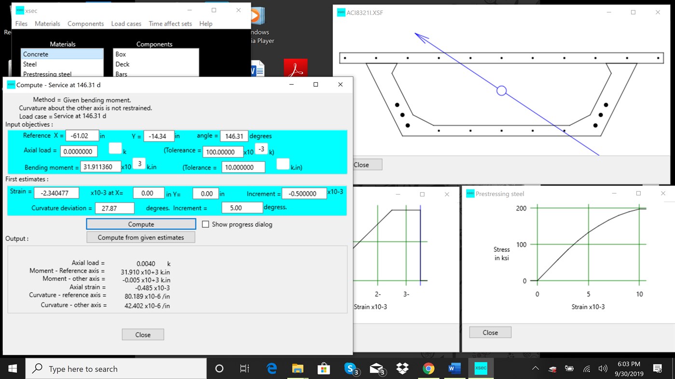This screenshot has width=675, height=379.
Task: Open the Materials menu in xsec
Action: [47, 23]
